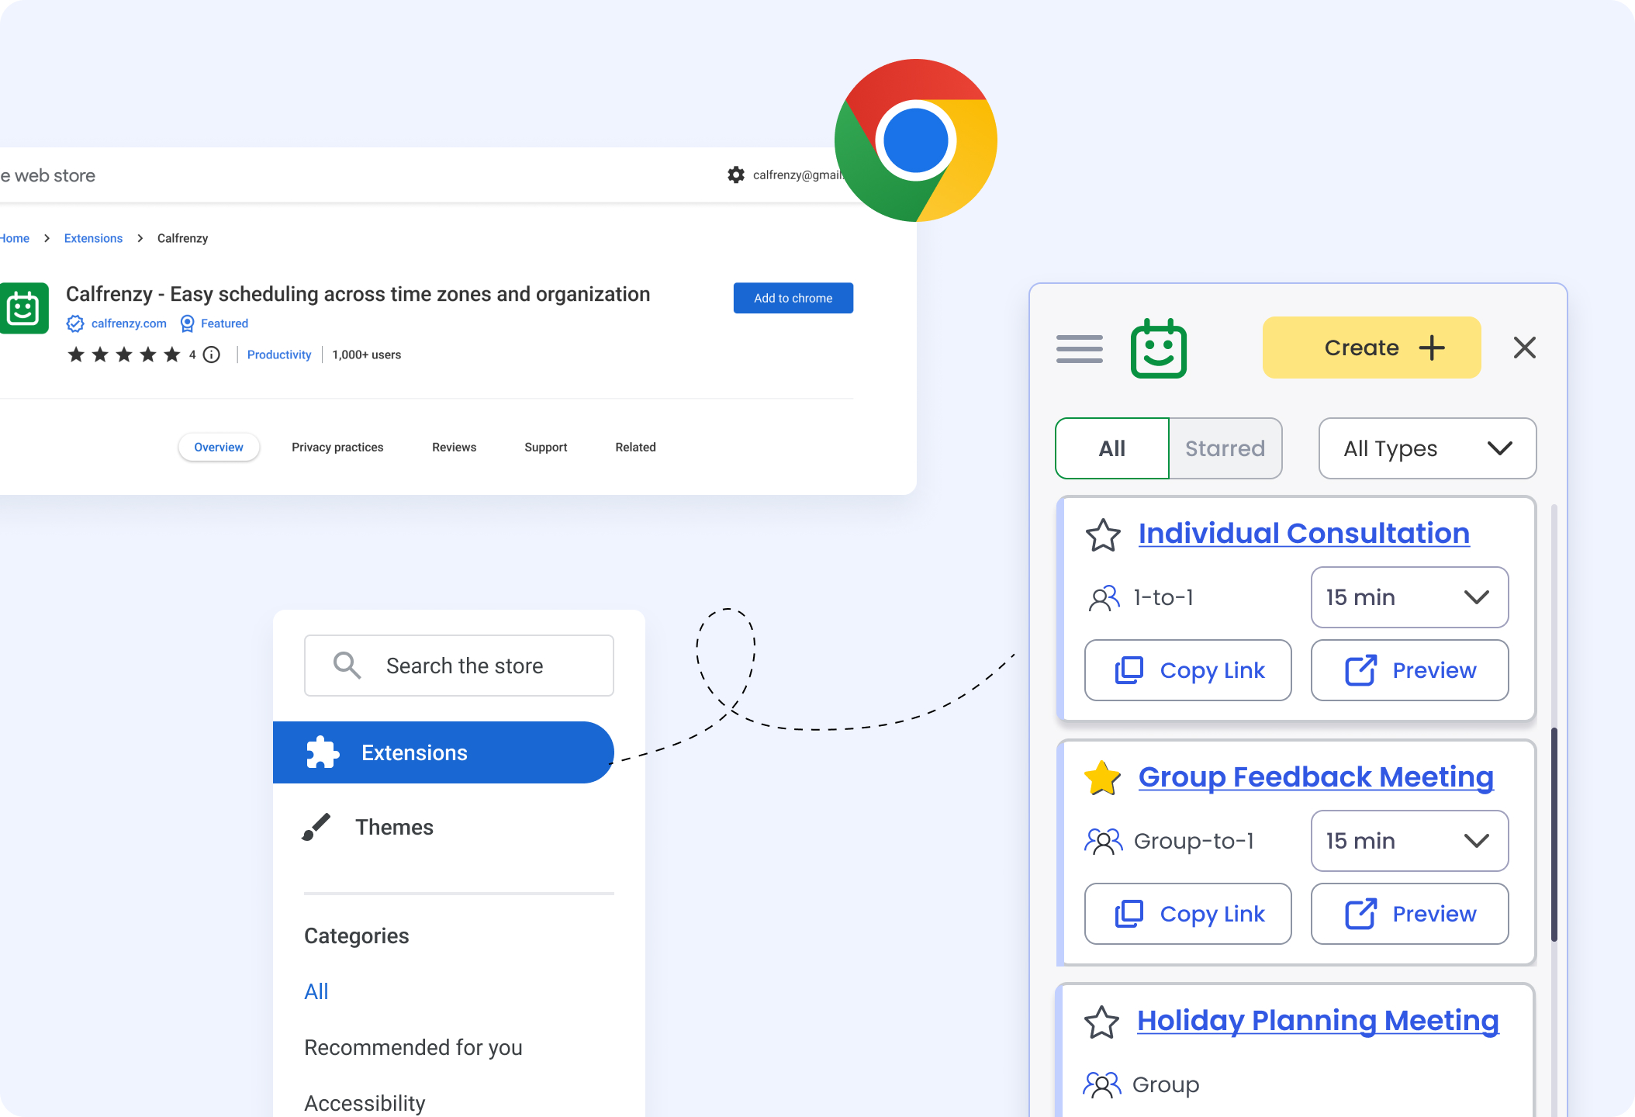Viewport: 1635px width, 1117px height.
Task: Click copy icon on Individual Consultation Copy Link
Action: (1129, 670)
